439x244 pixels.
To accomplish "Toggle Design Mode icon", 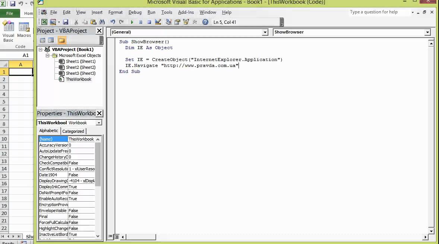I will 158,22.
